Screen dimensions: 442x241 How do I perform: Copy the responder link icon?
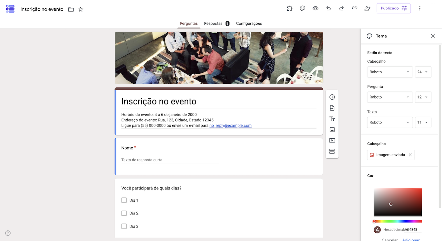(x=355, y=8)
